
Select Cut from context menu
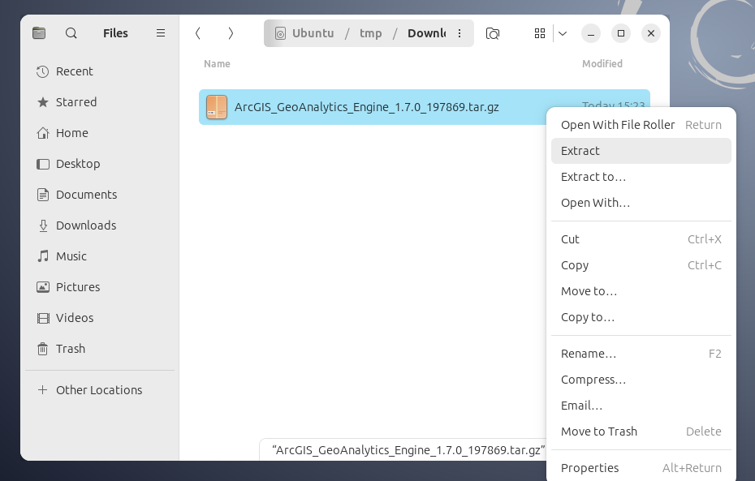click(641, 239)
